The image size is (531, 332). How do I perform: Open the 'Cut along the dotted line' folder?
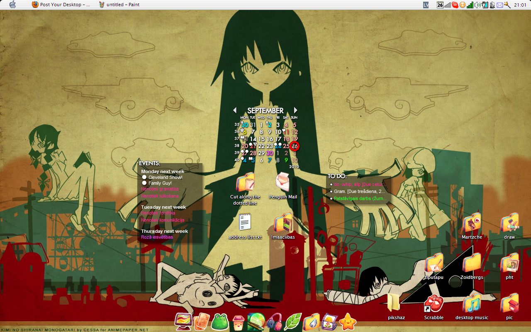point(245,189)
